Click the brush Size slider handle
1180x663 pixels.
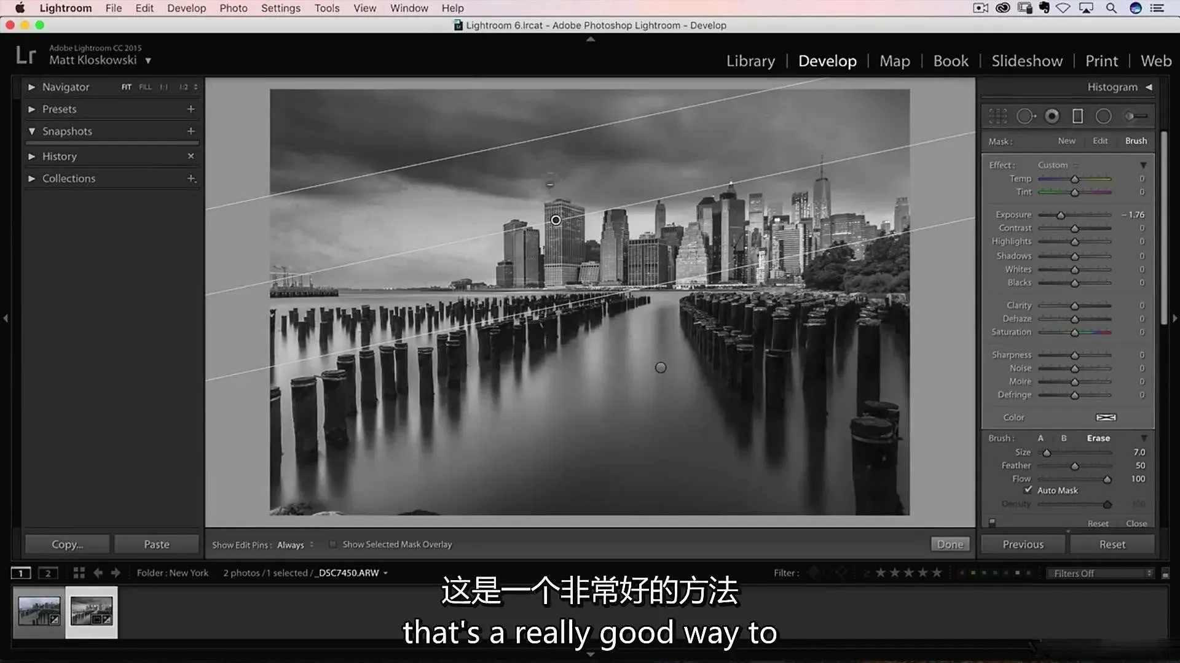click(x=1047, y=453)
